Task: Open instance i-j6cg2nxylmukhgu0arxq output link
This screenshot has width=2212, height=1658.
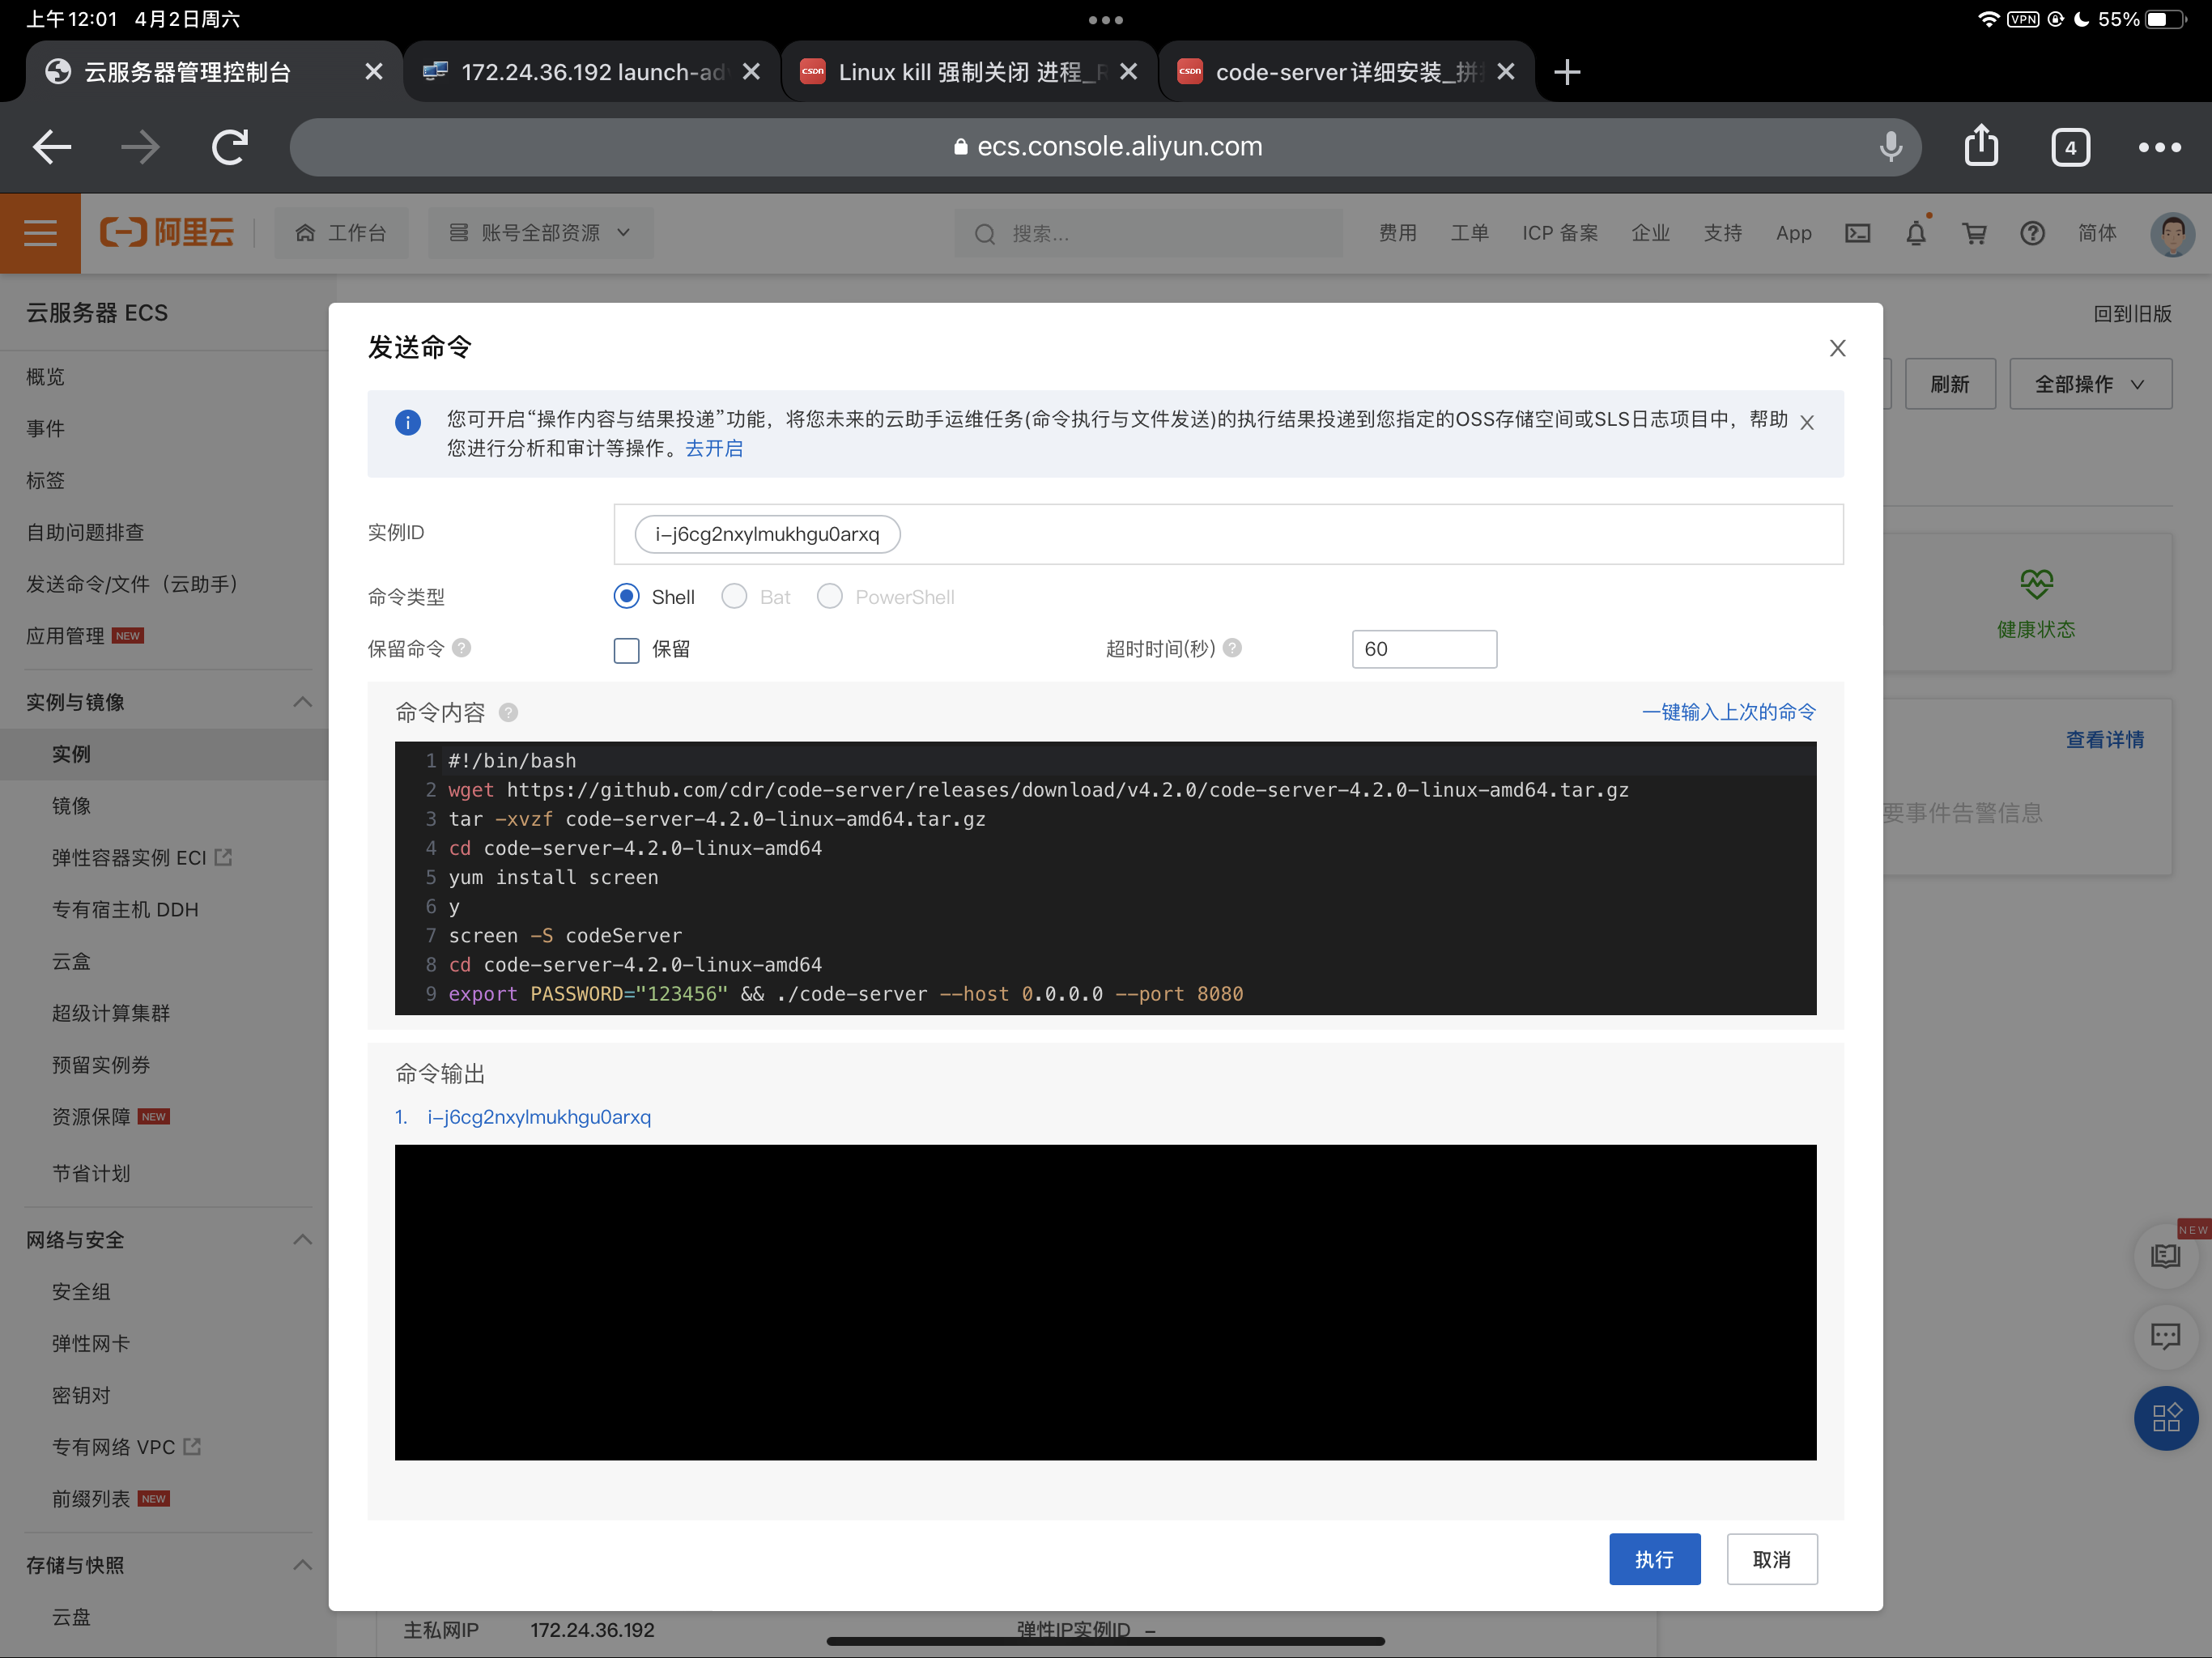Action: [x=539, y=1117]
